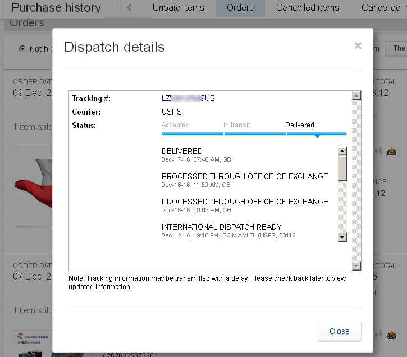Click the Delivered status step
The height and width of the screenshot is (357, 407).
[300, 125]
